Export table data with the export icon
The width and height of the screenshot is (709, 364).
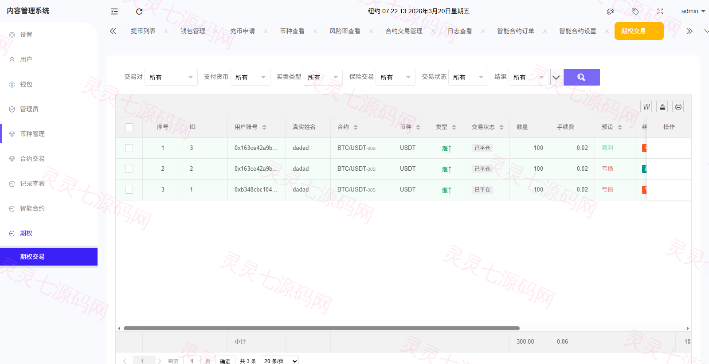point(662,106)
